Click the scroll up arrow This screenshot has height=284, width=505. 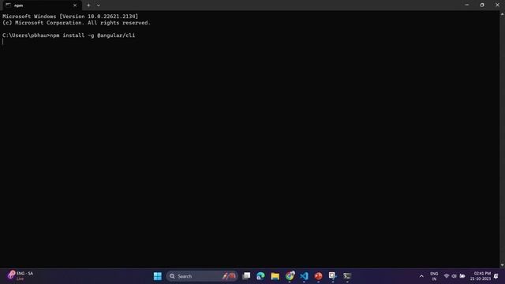(x=502, y=13)
